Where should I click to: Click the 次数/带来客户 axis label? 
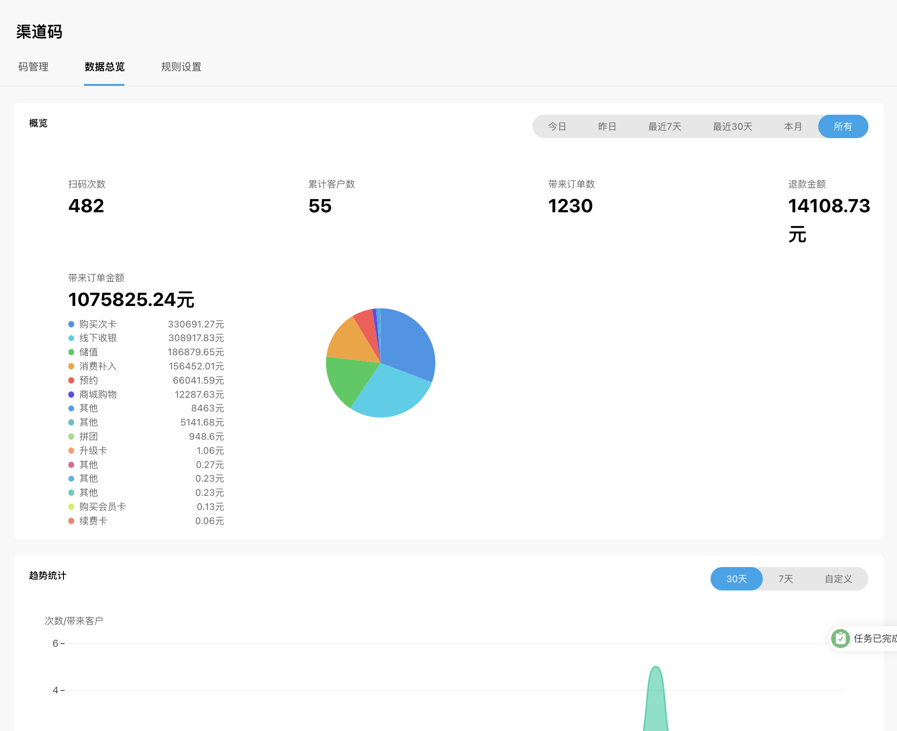tap(74, 621)
